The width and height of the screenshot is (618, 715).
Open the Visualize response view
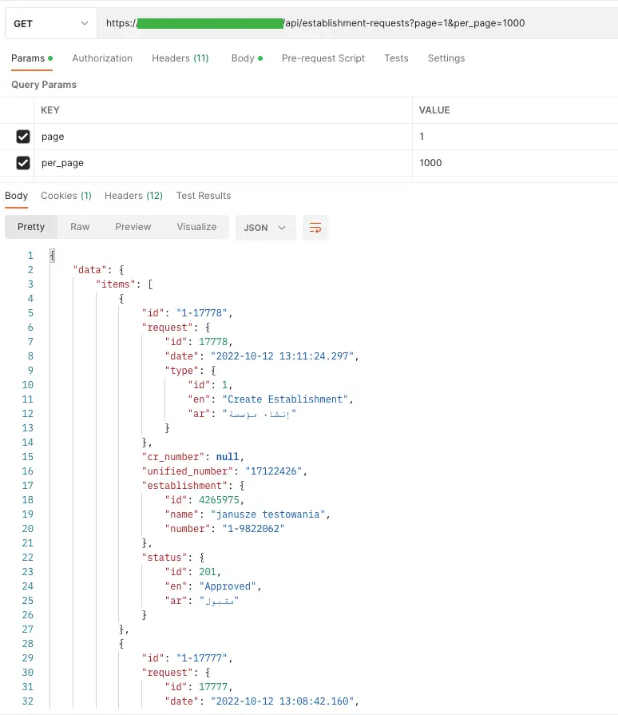coord(196,227)
